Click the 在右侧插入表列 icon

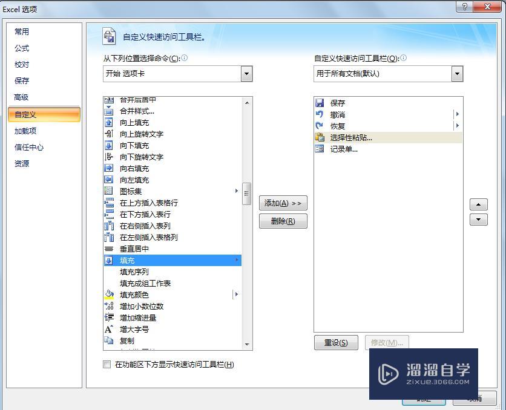click(x=109, y=226)
